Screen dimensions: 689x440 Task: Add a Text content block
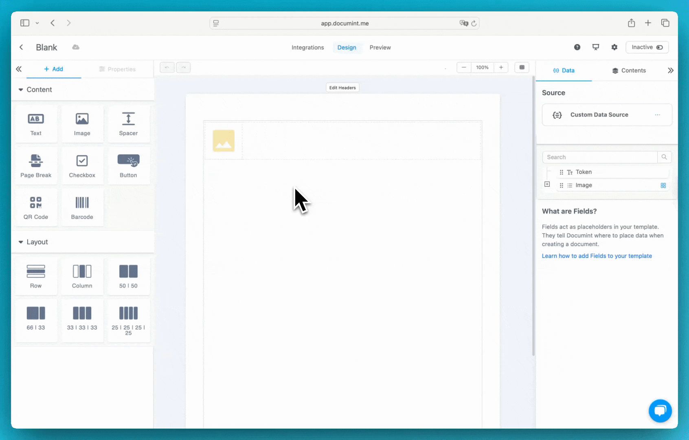point(36,124)
